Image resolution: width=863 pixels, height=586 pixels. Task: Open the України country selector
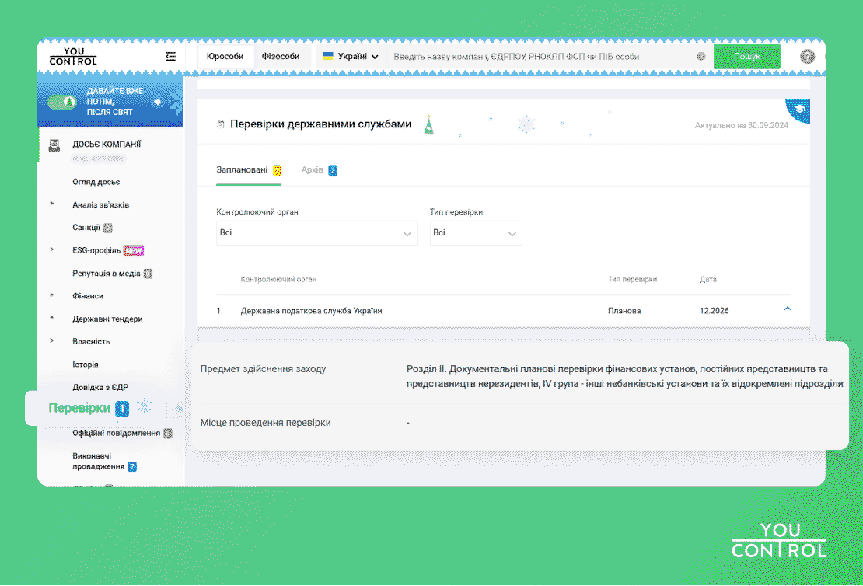[351, 57]
